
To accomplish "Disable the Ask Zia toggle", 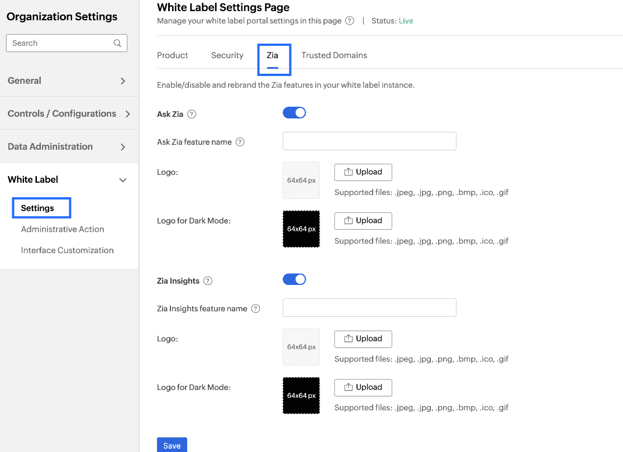I will pos(294,113).
